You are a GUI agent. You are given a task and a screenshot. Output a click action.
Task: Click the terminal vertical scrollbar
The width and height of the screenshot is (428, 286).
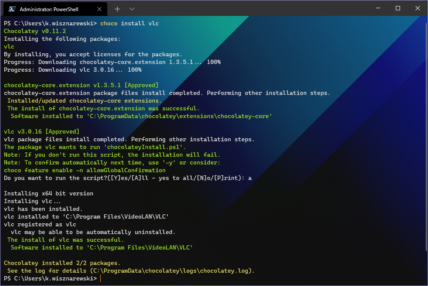pyautogui.click(x=426, y=136)
